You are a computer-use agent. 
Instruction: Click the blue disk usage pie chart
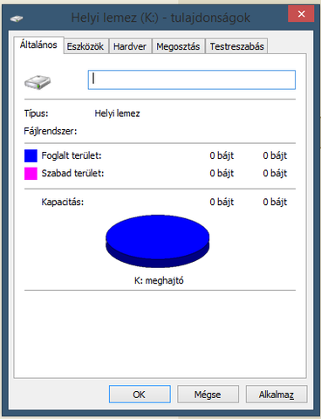pyautogui.click(x=157, y=241)
